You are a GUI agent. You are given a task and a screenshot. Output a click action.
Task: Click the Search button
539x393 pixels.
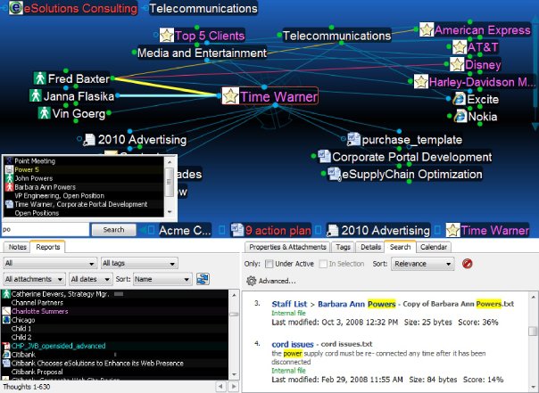point(113,230)
